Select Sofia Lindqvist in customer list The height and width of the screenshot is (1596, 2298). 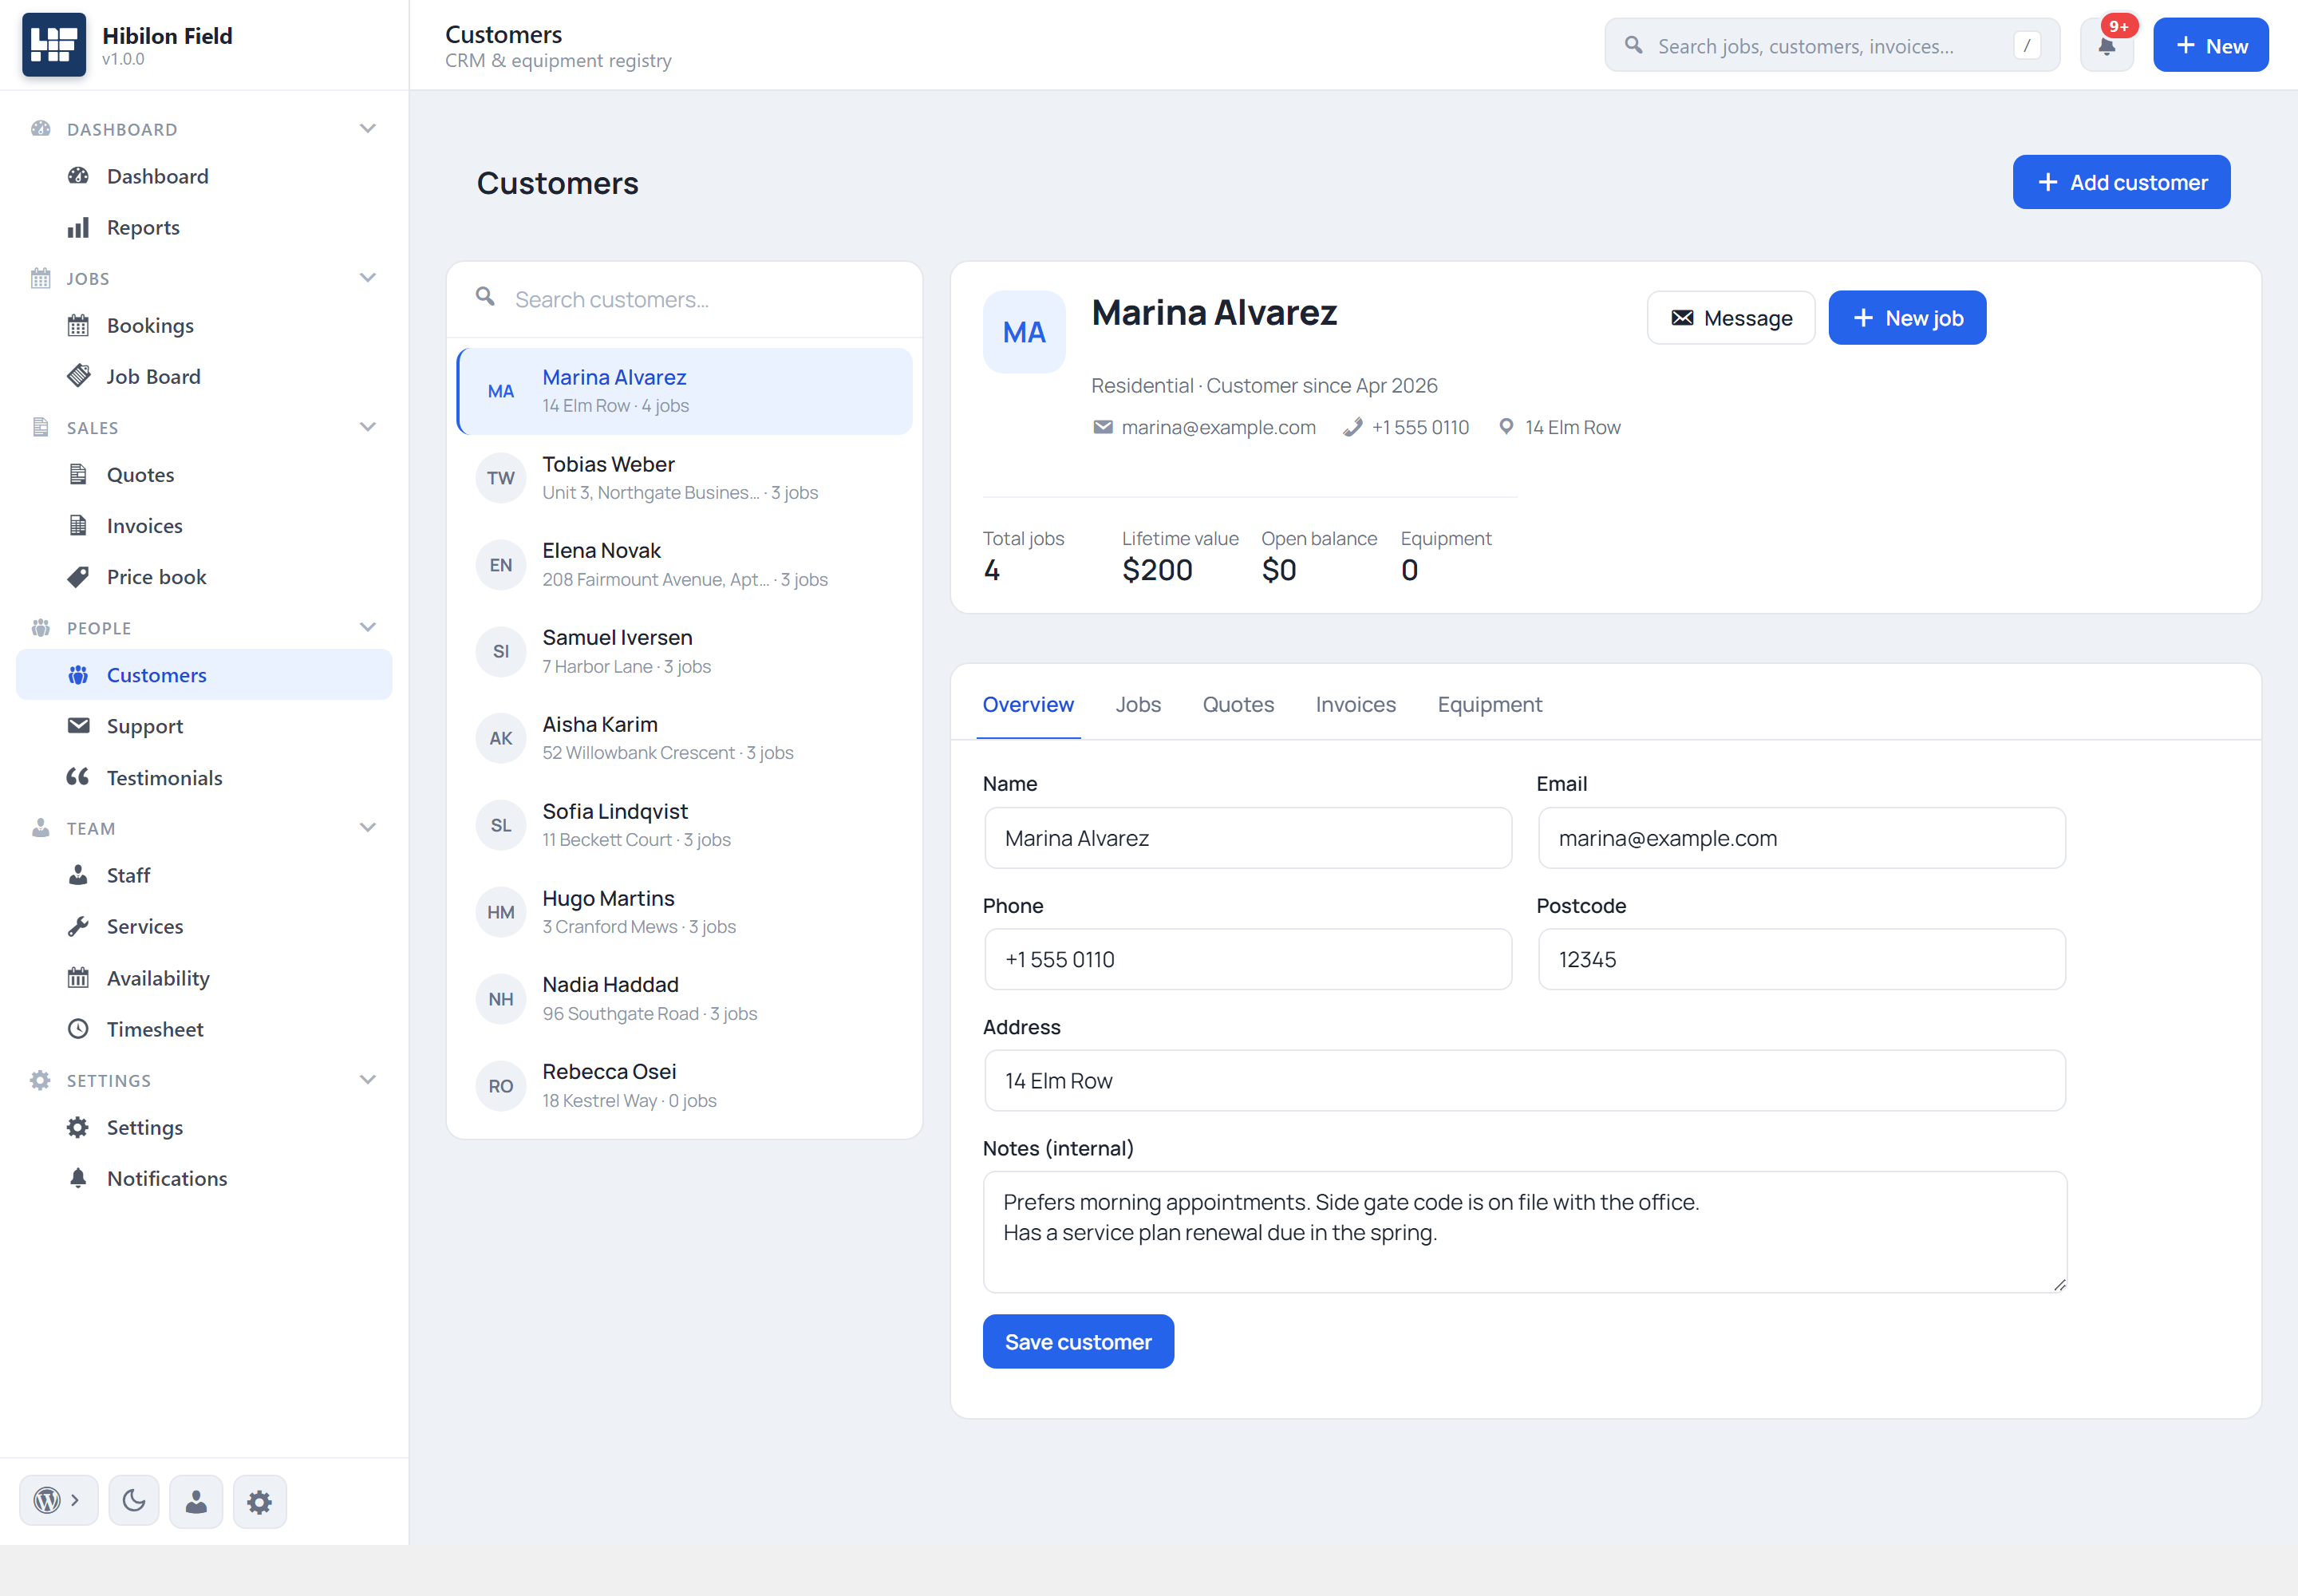[x=684, y=825]
